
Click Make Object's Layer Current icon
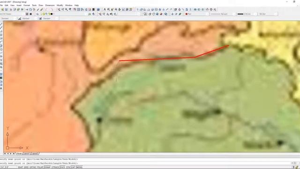tap(90, 14)
